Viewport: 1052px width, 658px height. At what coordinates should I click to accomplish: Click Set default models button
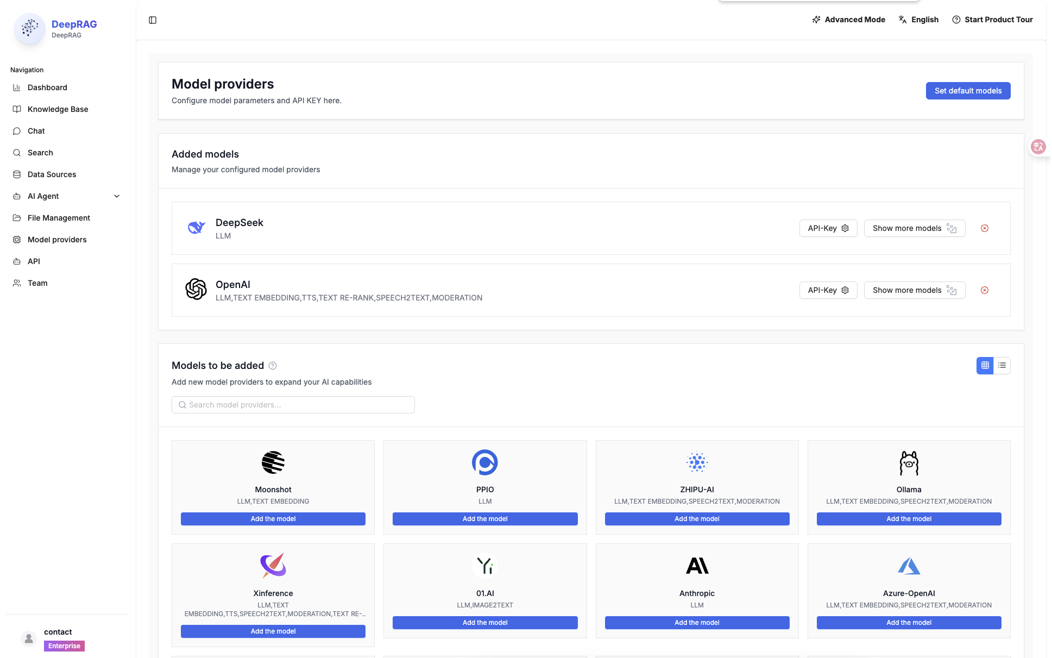967,91
